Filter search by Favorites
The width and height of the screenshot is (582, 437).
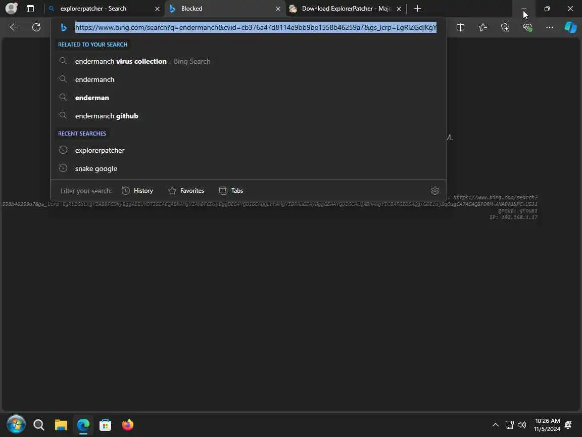(186, 191)
